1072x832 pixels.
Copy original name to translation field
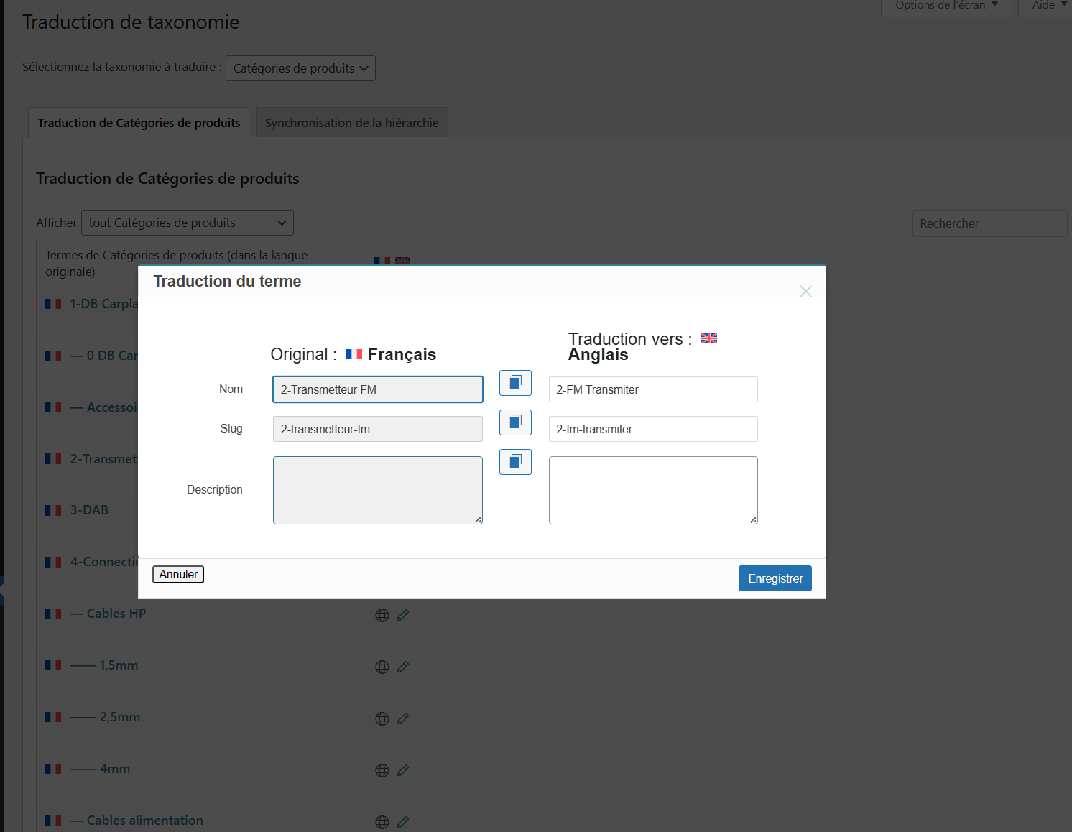pos(515,383)
